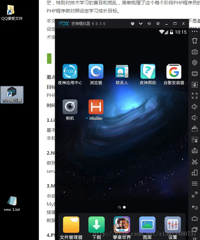
Task: Open keyboard control sidebar icon
Action: click(195, 52)
